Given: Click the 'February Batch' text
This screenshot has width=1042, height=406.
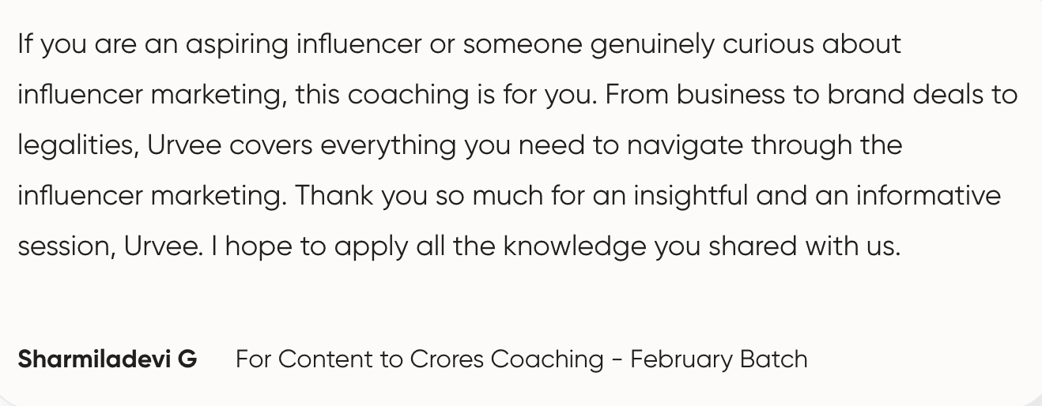Looking at the screenshot, I should tap(719, 359).
